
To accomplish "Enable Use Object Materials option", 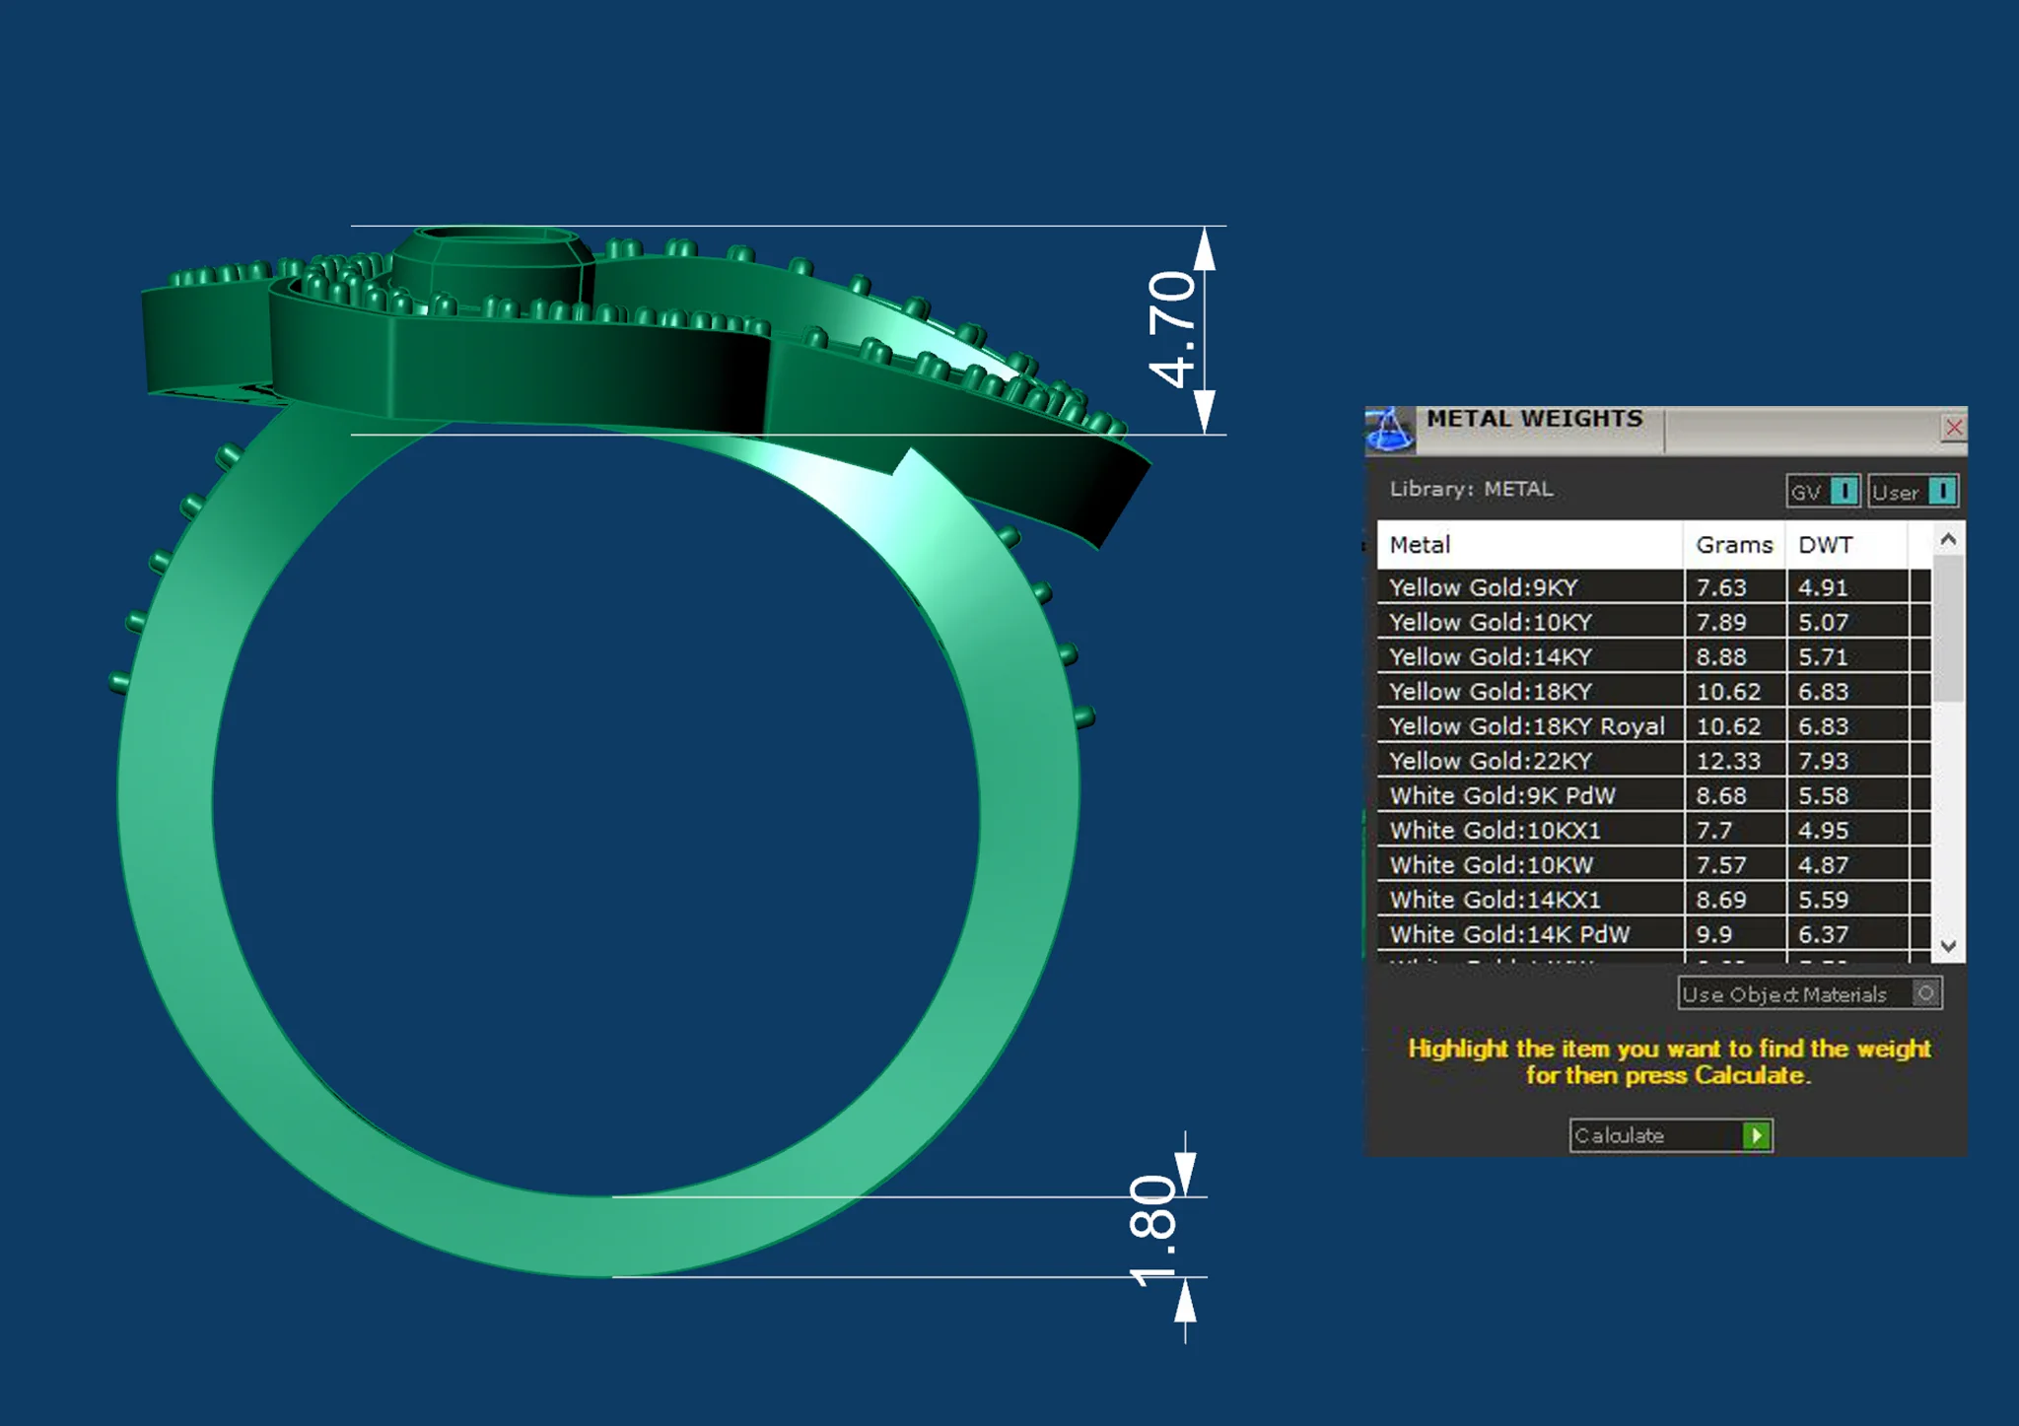I will (1810, 993).
